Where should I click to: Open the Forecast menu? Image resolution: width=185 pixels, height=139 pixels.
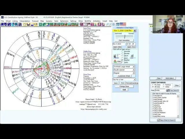[35, 21]
